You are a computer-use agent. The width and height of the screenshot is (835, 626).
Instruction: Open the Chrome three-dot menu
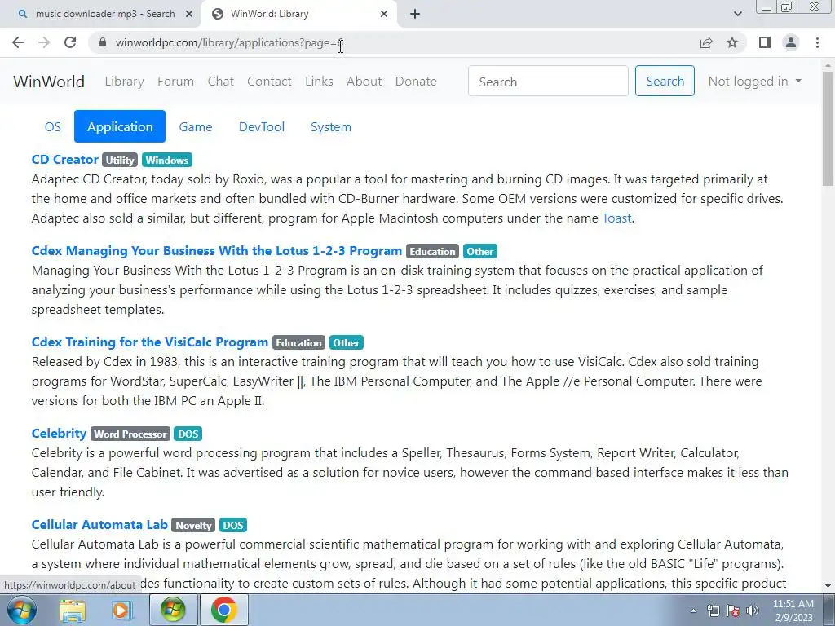tap(817, 42)
